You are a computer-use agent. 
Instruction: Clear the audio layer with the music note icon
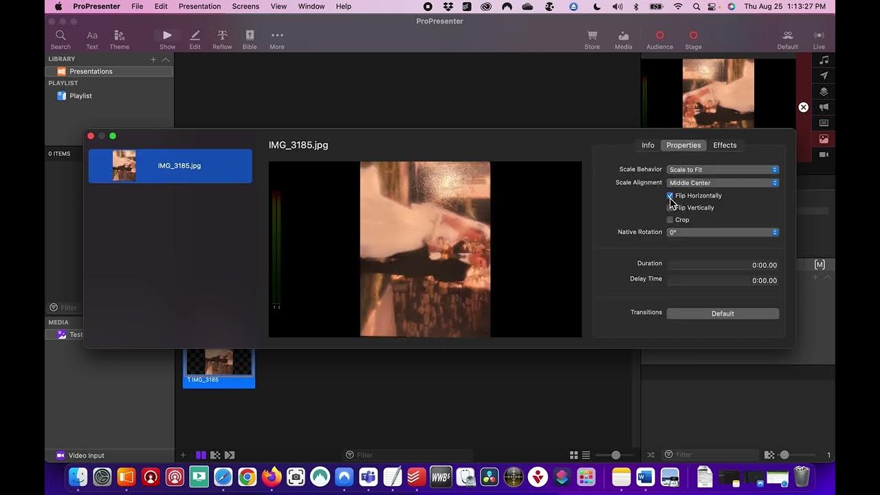click(824, 60)
